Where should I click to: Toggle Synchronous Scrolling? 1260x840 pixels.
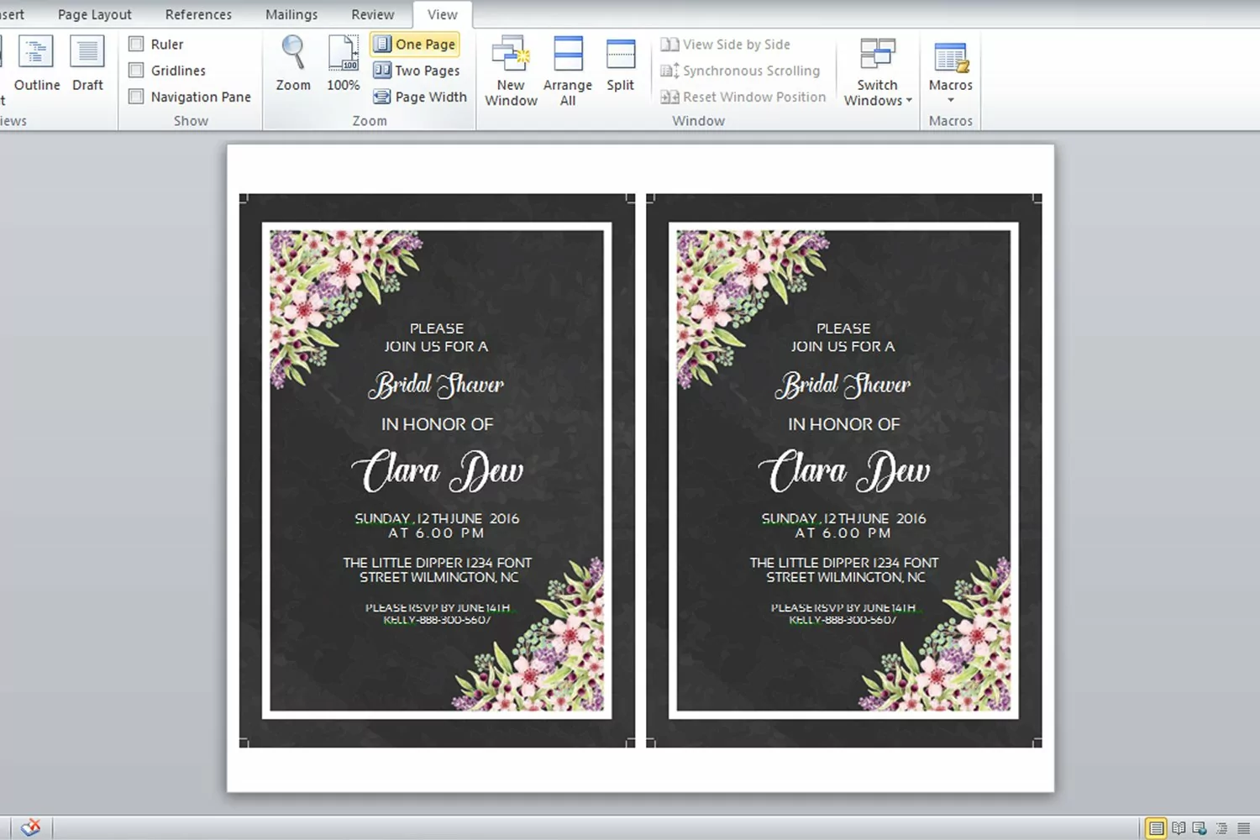pos(740,71)
